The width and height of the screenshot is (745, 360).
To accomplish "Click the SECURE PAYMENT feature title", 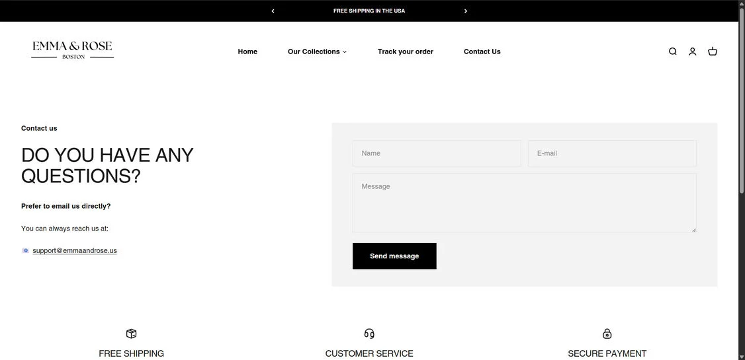I will pos(607,353).
